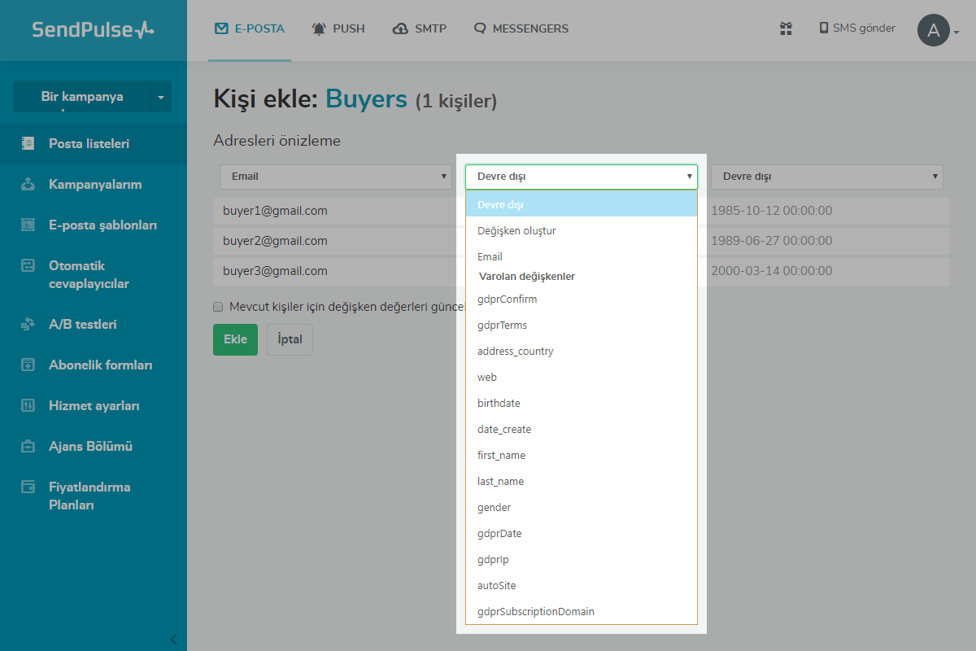The image size is (976, 651).
Task: Click the İptal button
Action: click(x=290, y=339)
